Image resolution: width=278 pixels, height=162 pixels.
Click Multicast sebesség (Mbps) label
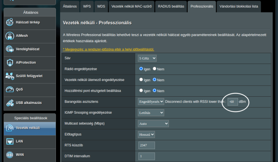(x=84, y=123)
